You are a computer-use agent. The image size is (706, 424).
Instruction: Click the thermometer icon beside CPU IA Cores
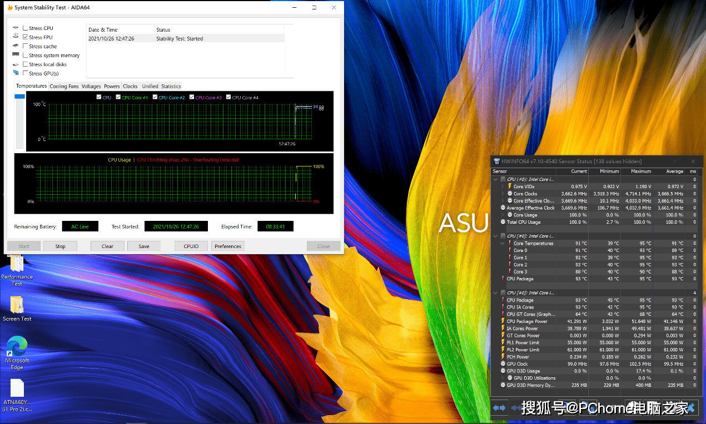(503, 307)
